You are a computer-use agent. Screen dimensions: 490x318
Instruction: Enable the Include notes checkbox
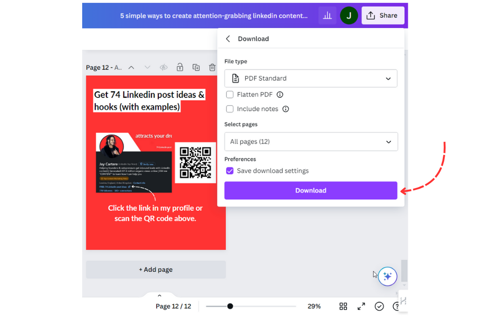coord(230,109)
